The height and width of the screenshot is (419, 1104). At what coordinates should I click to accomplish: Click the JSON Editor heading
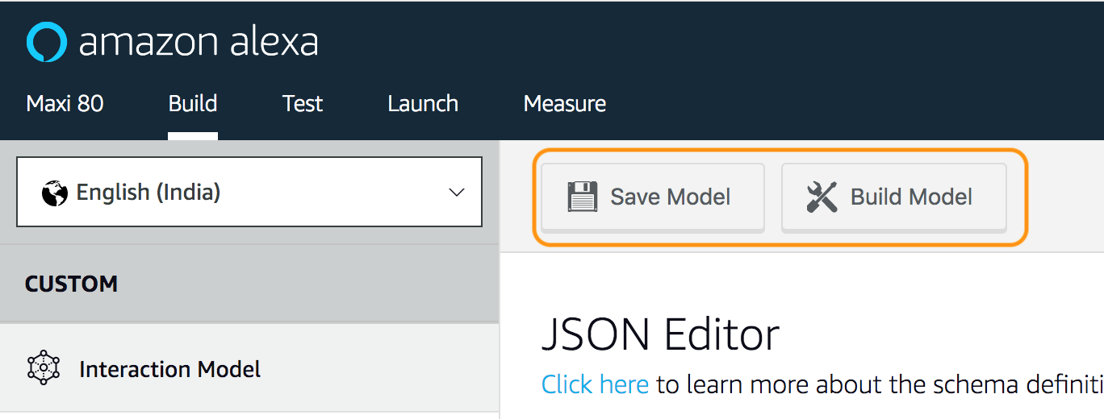(660, 334)
